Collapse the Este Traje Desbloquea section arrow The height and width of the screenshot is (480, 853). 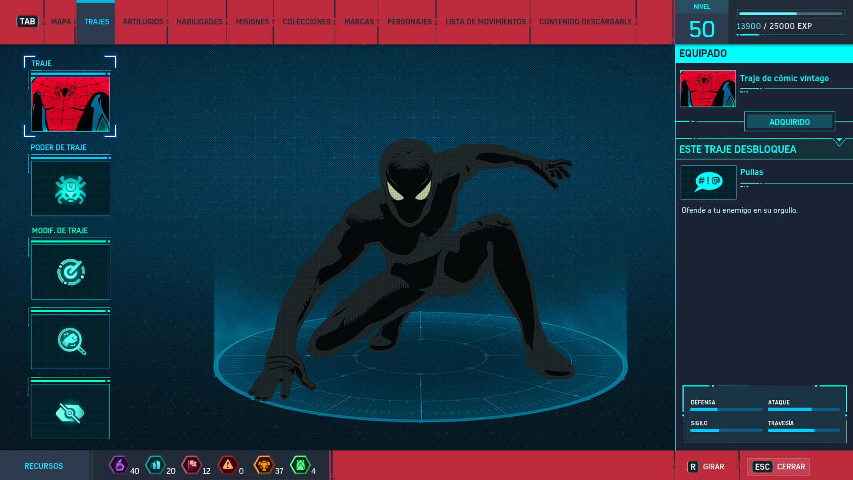tap(839, 141)
